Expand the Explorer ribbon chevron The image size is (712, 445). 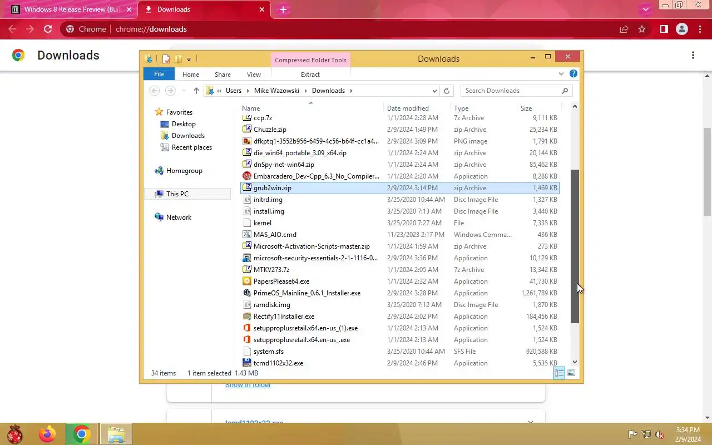[561, 74]
